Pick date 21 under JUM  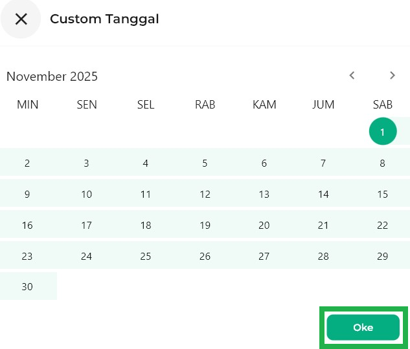click(323, 225)
